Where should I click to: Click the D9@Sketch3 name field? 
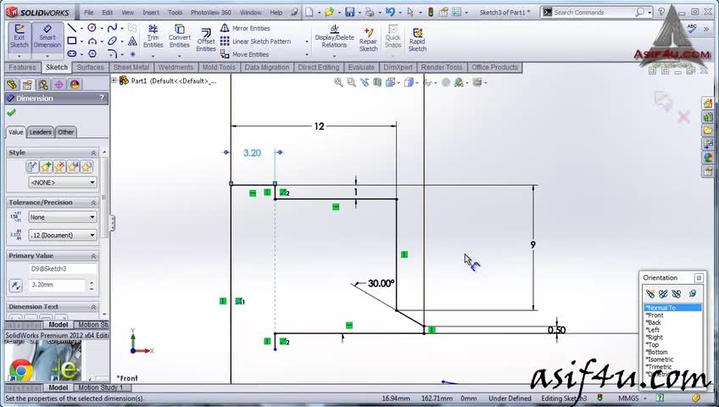[x=63, y=269]
